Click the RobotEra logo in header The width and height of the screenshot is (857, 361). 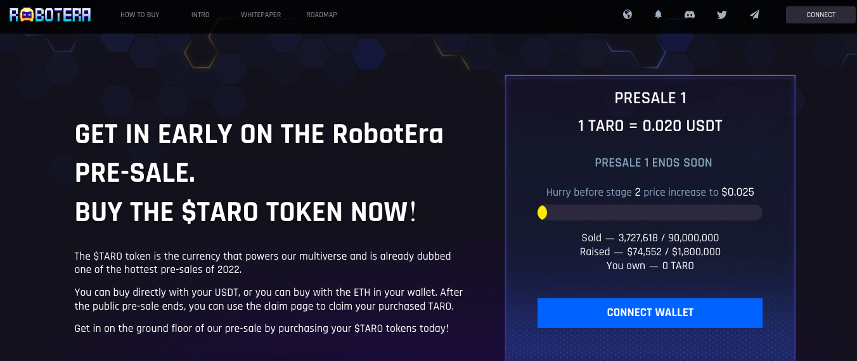50,15
